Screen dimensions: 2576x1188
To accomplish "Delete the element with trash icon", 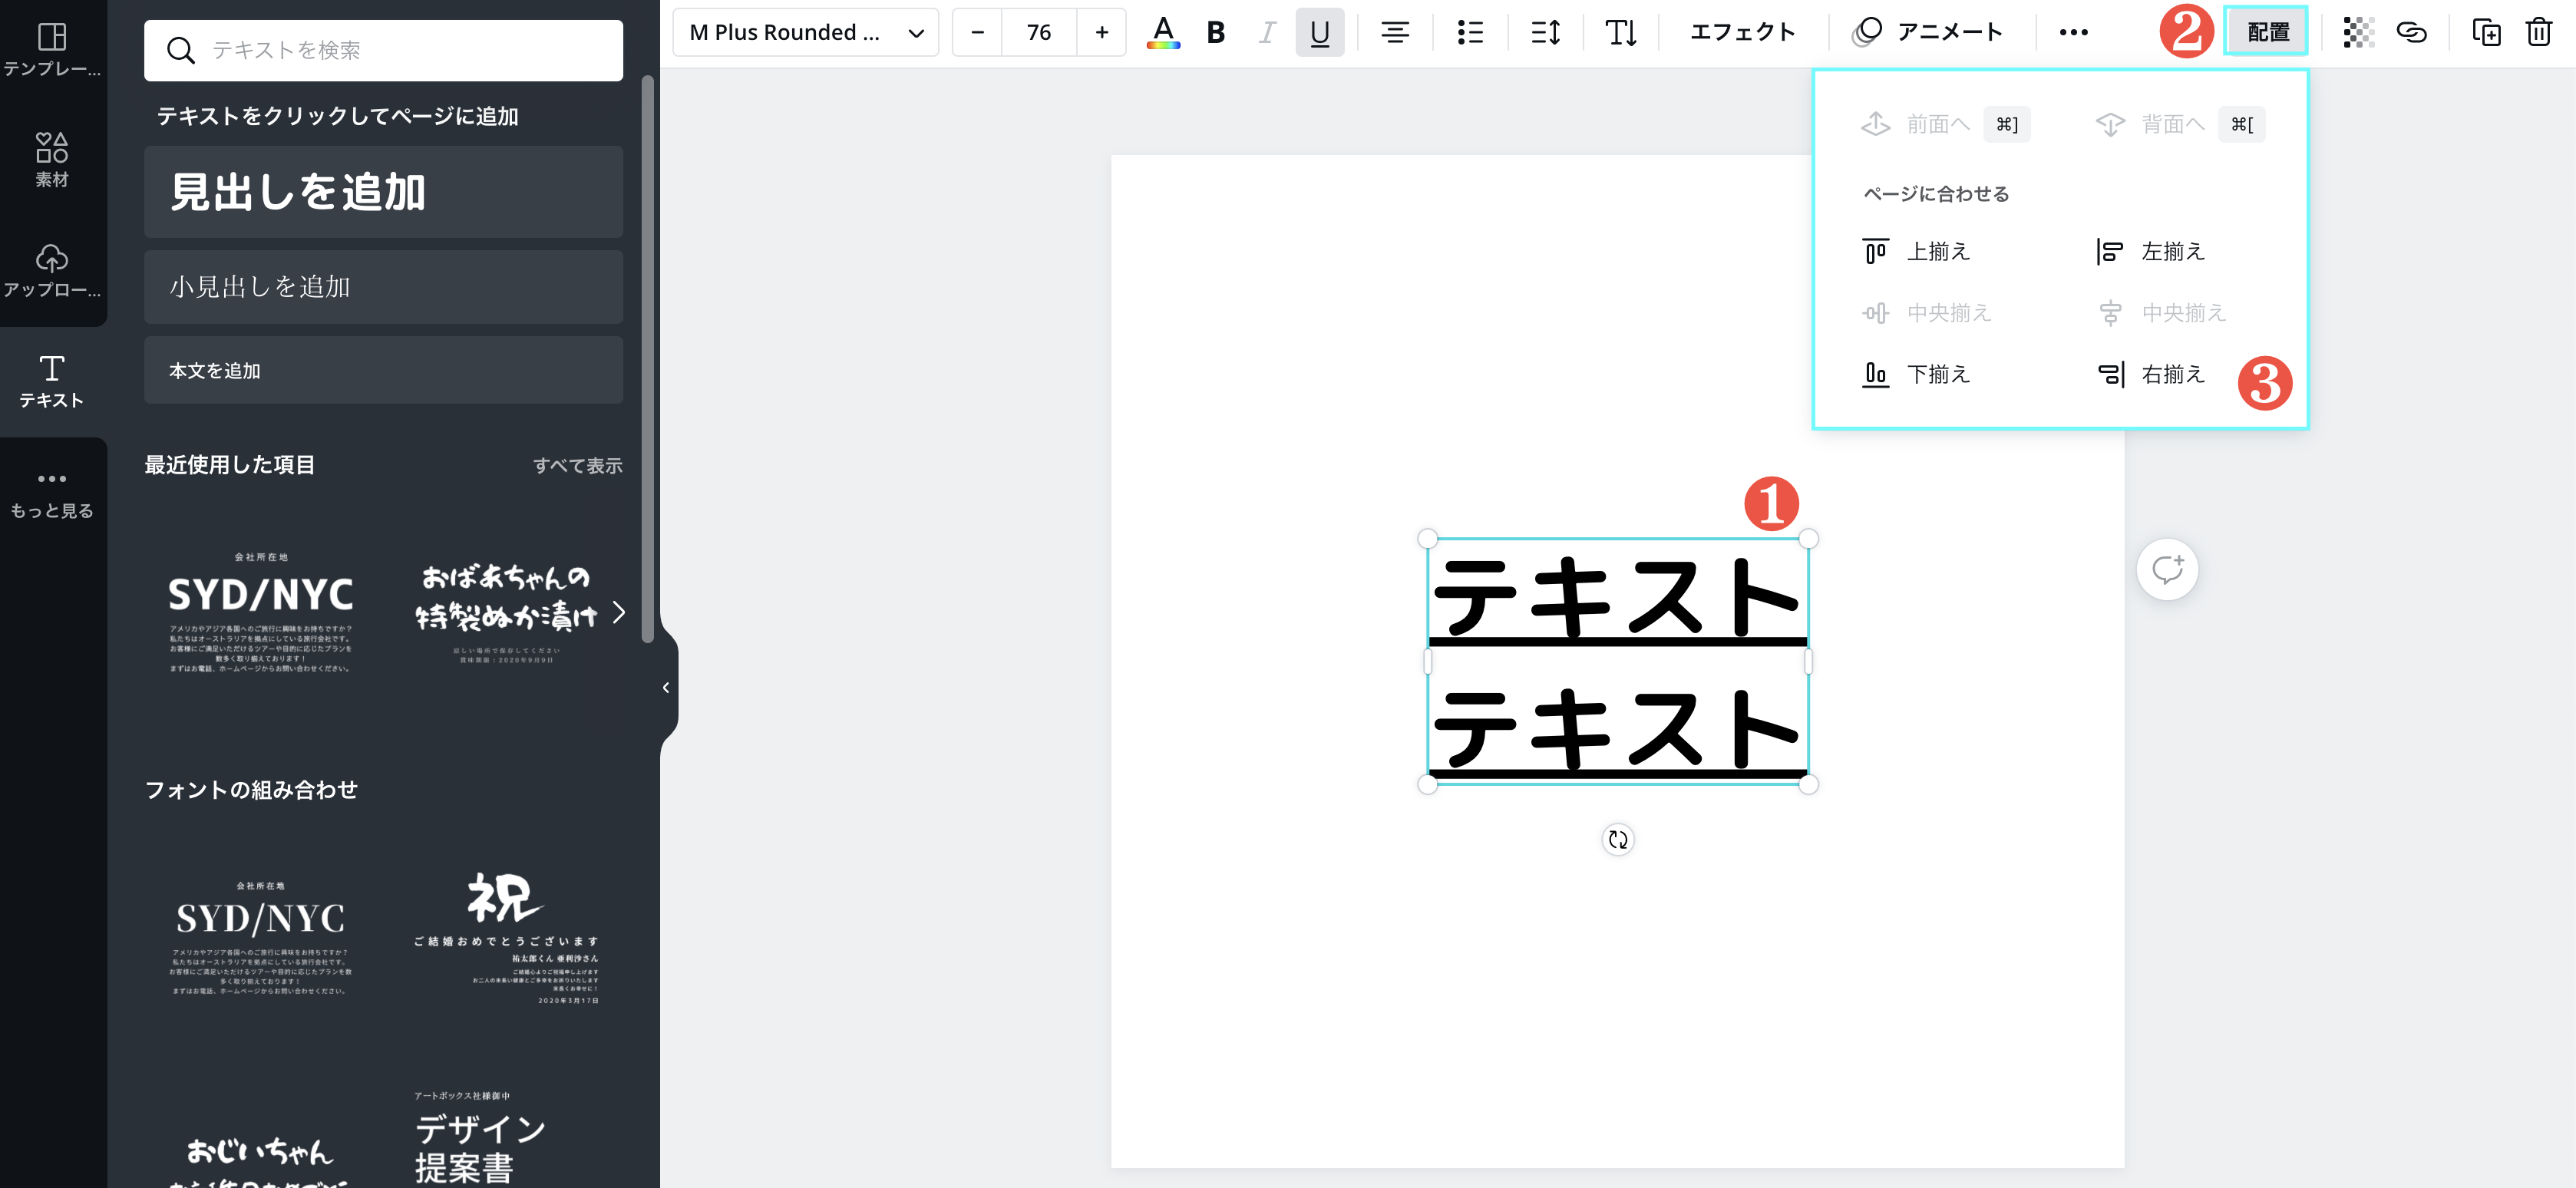I will point(2539,32).
